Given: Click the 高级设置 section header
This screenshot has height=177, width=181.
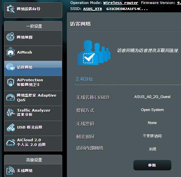Looking at the screenshot, I should [x=34, y=160].
